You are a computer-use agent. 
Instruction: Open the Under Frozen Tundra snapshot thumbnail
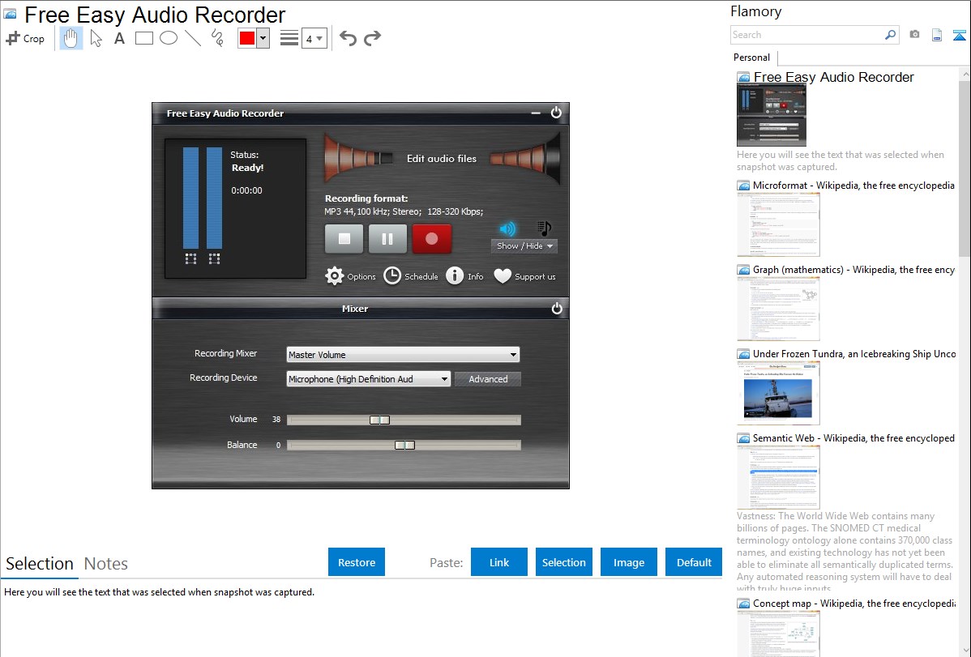click(x=778, y=393)
